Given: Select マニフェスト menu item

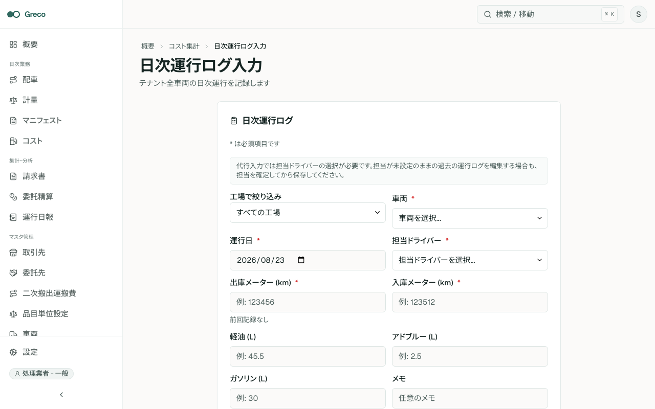Looking at the screenshot, I should (x=61, y=121).
